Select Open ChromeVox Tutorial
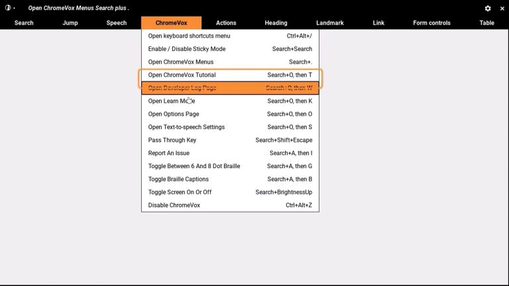The width and height of the screenshot is (509, 286). coord(230,75)
